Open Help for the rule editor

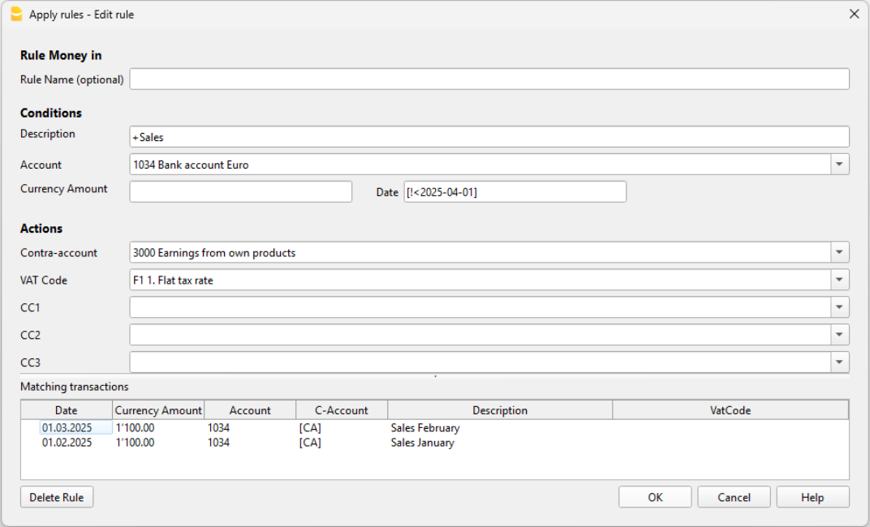(x=812, y=496)
